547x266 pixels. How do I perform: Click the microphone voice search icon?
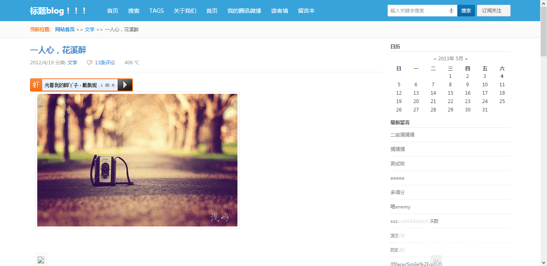click(x=451, y=11)
